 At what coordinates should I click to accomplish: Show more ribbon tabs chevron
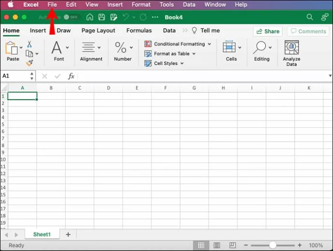coord(185,30)
